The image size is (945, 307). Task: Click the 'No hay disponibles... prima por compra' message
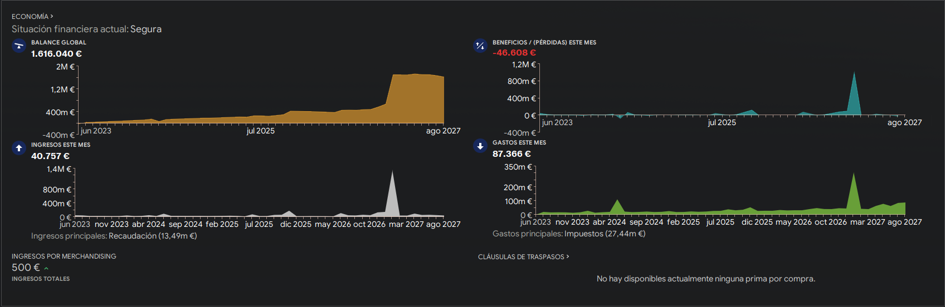click(x=706, y=279)
